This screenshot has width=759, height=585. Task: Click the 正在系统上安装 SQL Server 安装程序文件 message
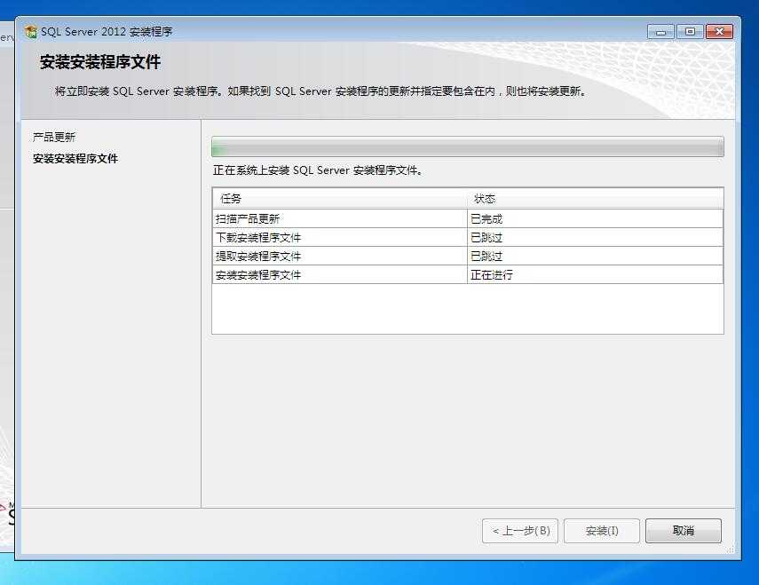point(318,170)
